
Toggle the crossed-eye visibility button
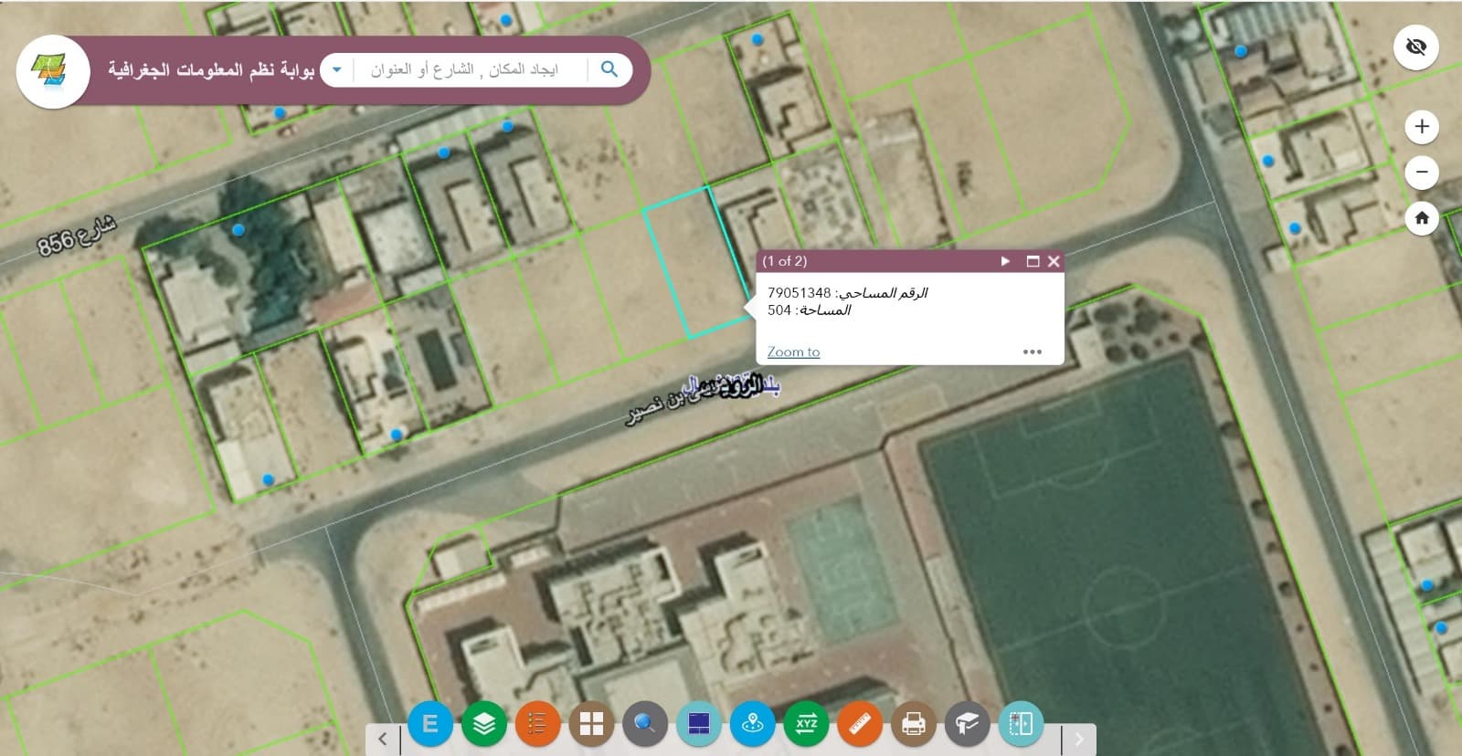[x=1415, y=47]
